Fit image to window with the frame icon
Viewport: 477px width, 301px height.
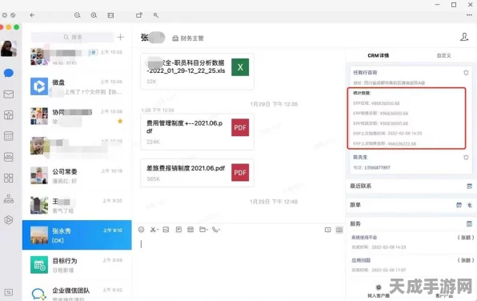[x=110, y=15]
